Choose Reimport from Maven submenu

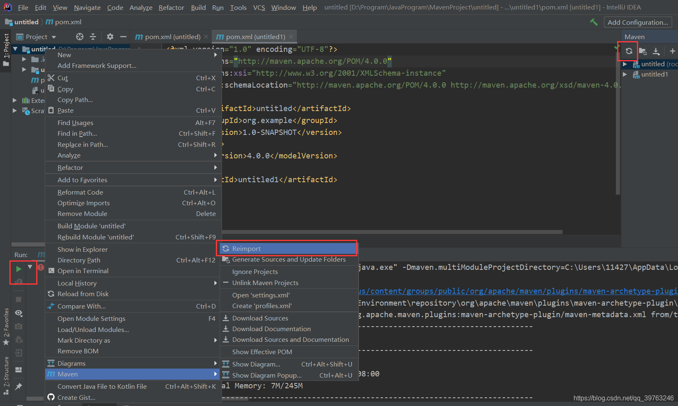click(x=288, y=248)
